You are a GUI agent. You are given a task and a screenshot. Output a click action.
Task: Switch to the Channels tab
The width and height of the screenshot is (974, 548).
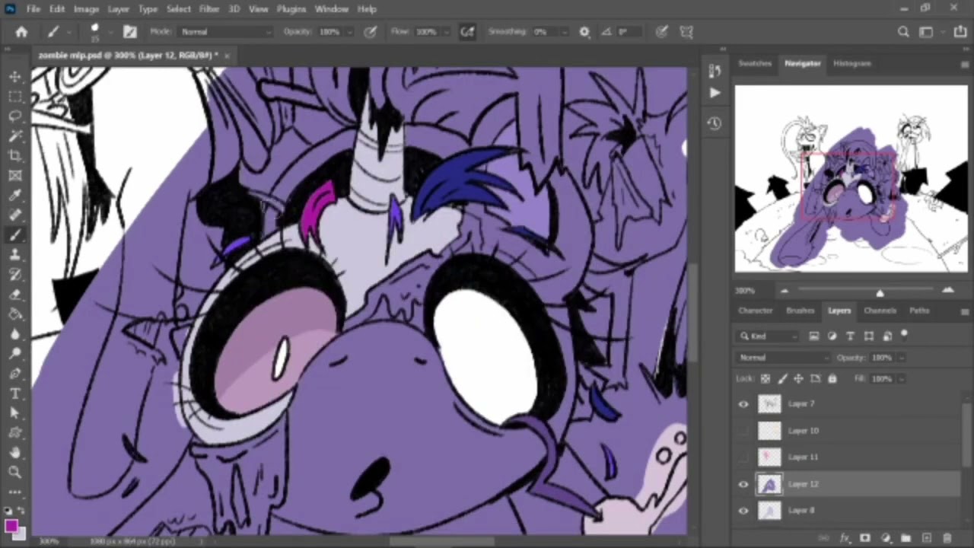[x=880, y=311]
